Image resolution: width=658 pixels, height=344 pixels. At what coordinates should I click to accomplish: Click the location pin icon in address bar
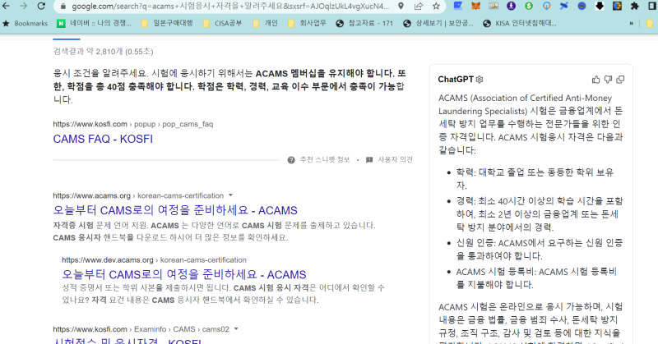tap(401, 6)
